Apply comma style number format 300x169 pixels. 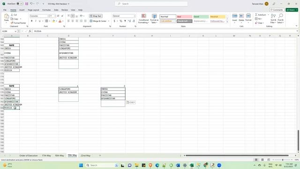pyautogui.click(x=125, y=21)
